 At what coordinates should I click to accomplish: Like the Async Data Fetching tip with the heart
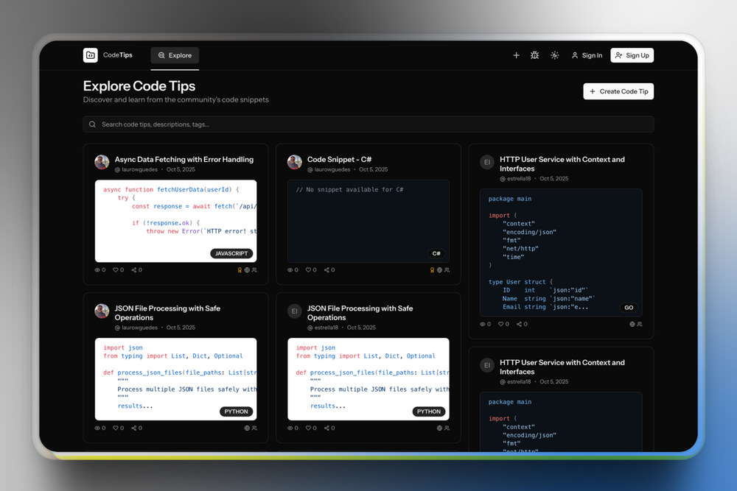click(116, 270)
